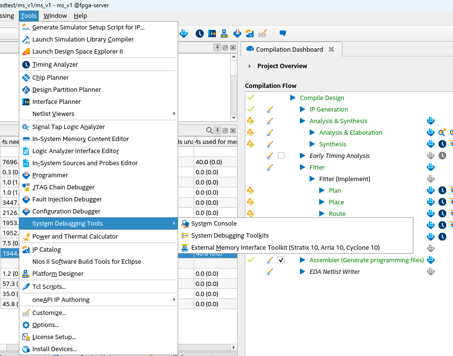
Task: Open System Console from submenu
Action: tap(213, 224)
